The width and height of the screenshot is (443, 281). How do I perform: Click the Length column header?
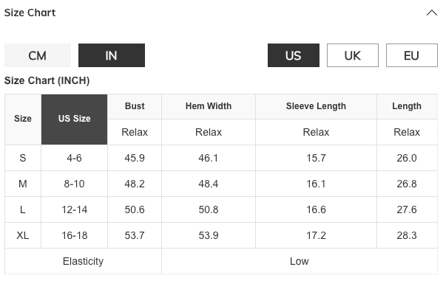pyautogui.click(x=407, y=106)
